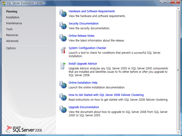Click 'View the hardware and software requirements.' text
This screenshot has height=136, width=182.
click(x=97, y=16)
